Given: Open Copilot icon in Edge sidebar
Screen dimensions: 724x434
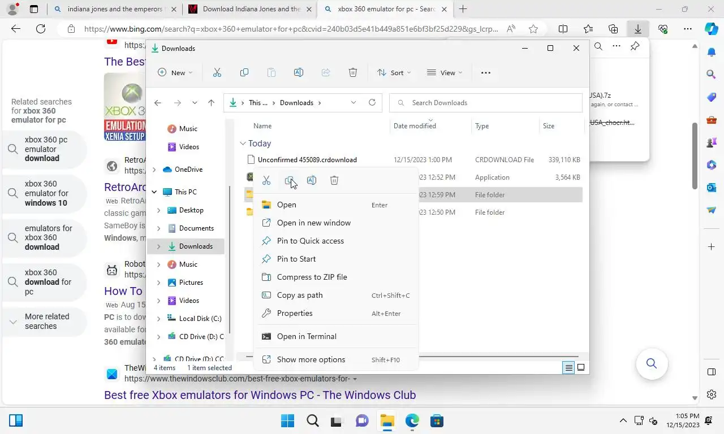Looking at the screenshot, I should coord(712,29).
